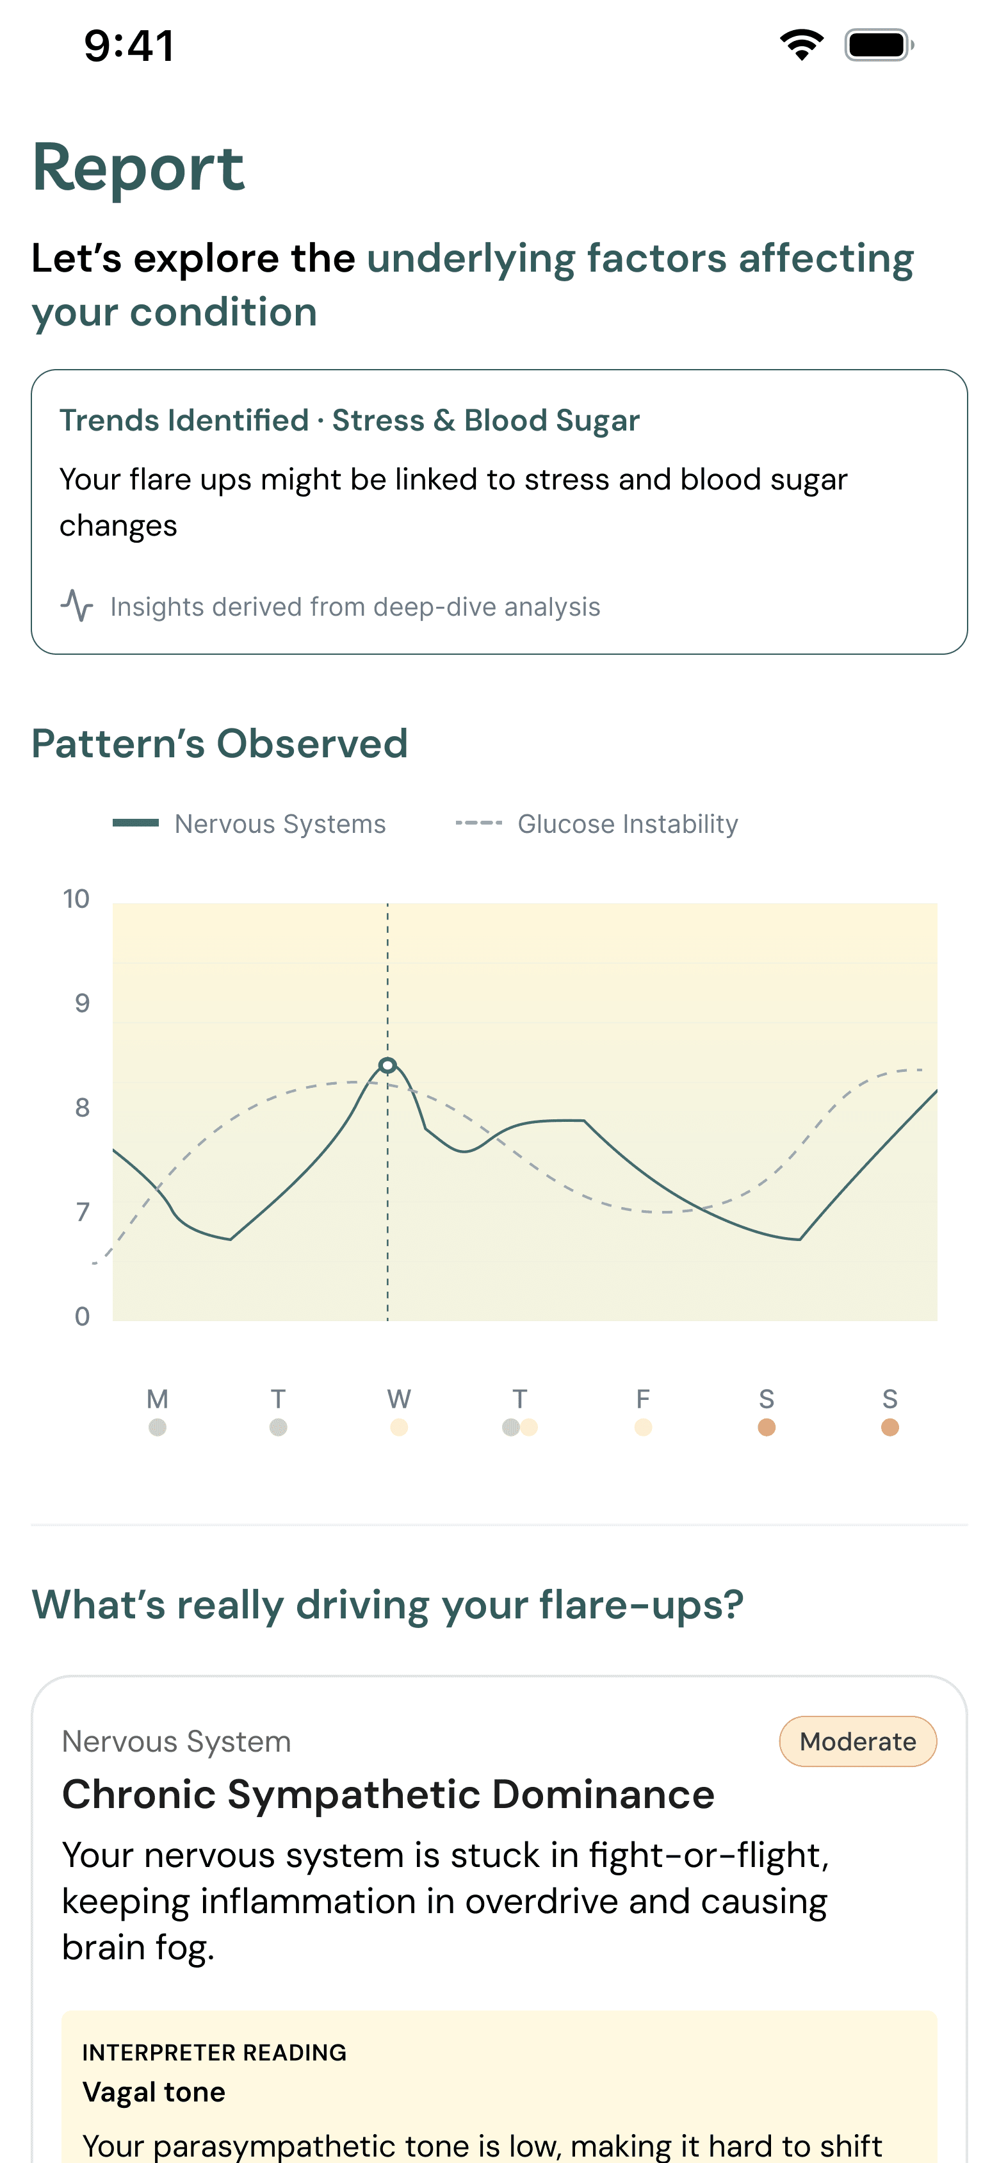Tap the overlapping dots under Thursday
Image resolution: width=999 pixels, height=2163 pixels.
pos(519,1427)
